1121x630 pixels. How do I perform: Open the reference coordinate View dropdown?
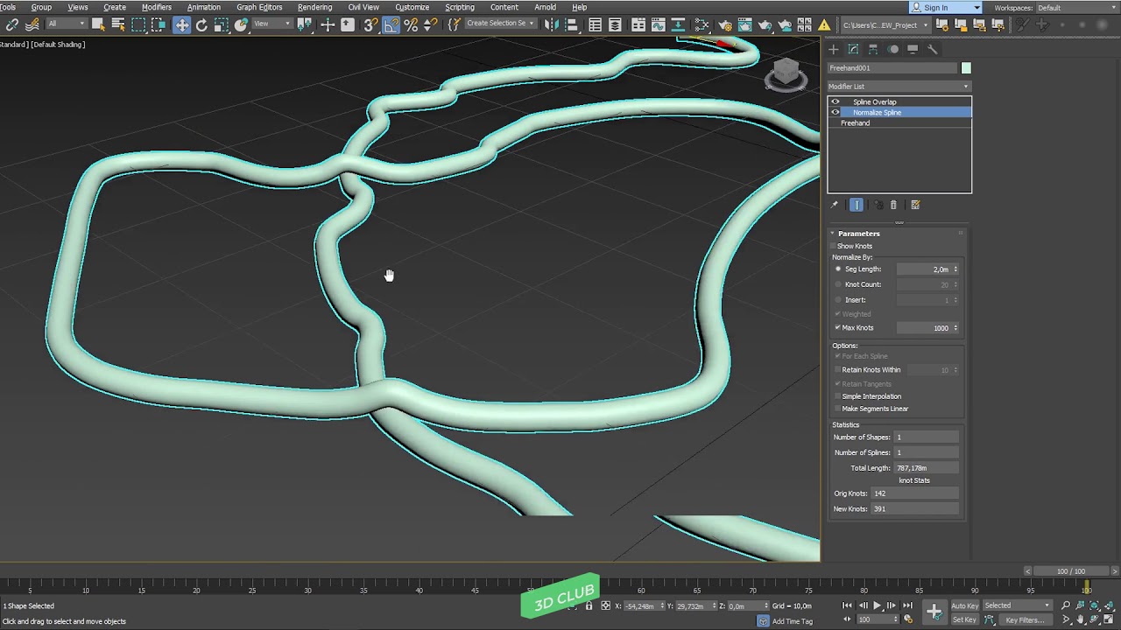(272, 24)
